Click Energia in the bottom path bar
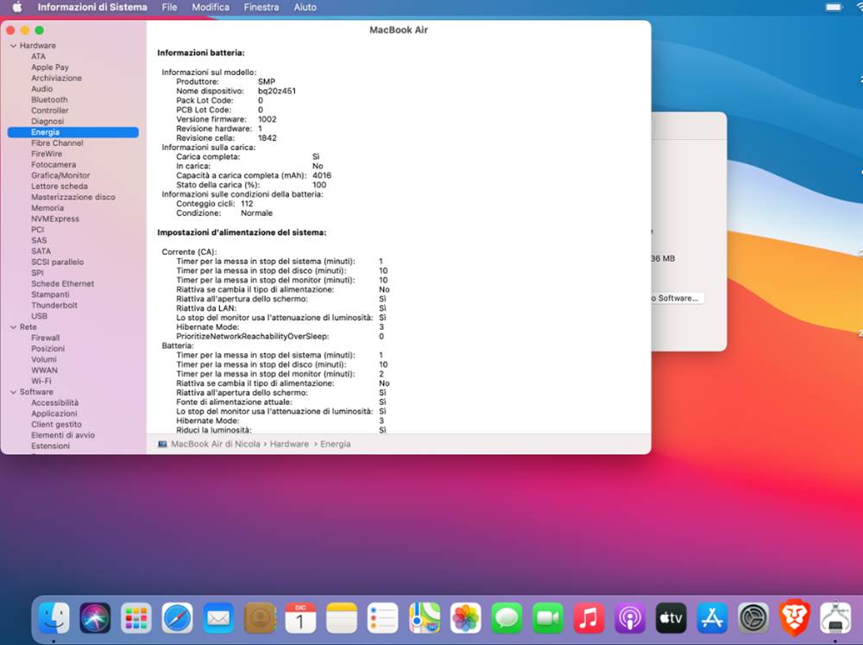 (335, 444)
